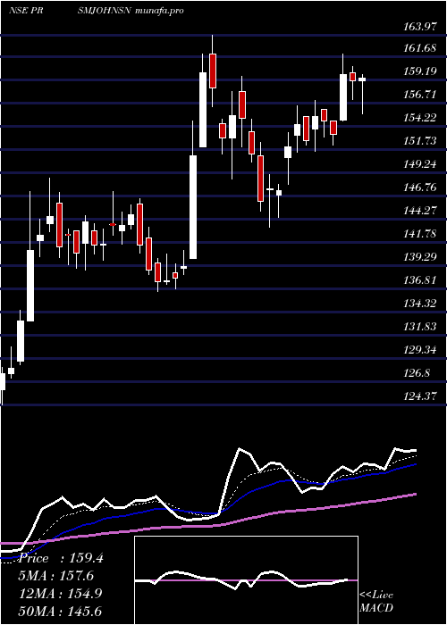
Task: Click the 149.24 price axis label
Action: [419, 163]
